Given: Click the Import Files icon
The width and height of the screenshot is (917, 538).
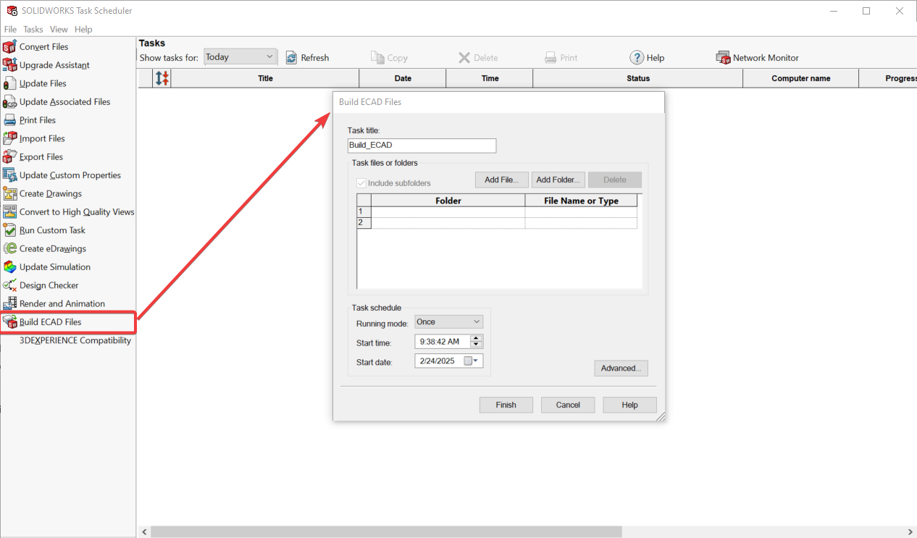Looking at the screenshot, I should click(9, 138).
